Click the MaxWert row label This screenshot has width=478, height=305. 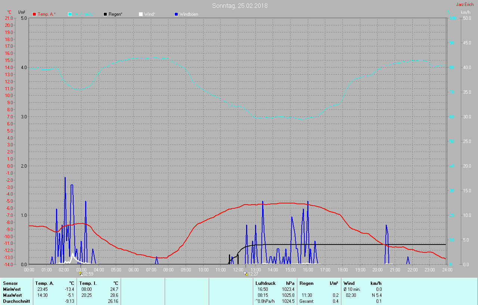pos(12,295)
